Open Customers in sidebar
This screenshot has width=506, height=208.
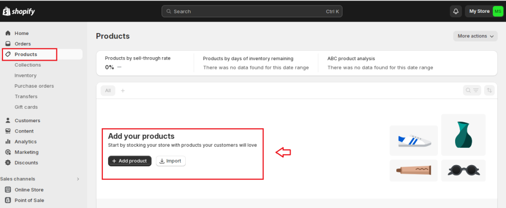pos(28,120)
